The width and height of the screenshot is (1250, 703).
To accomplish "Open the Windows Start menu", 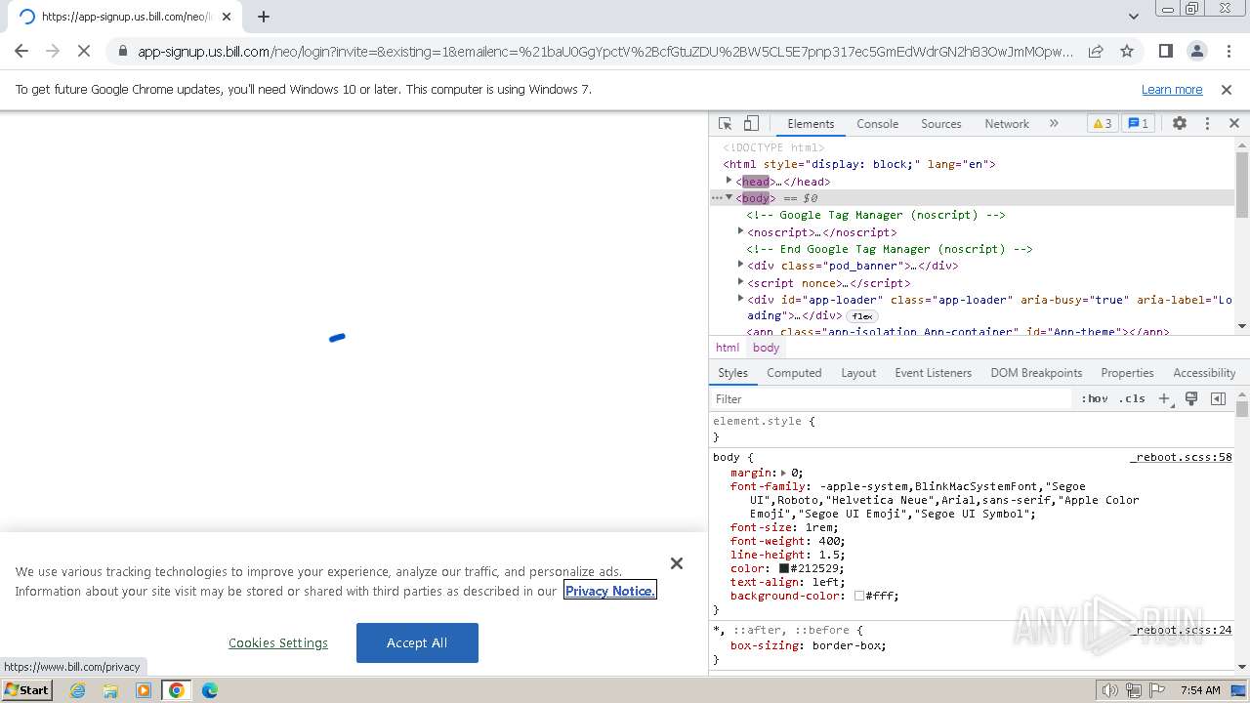I will pos(27,689).
